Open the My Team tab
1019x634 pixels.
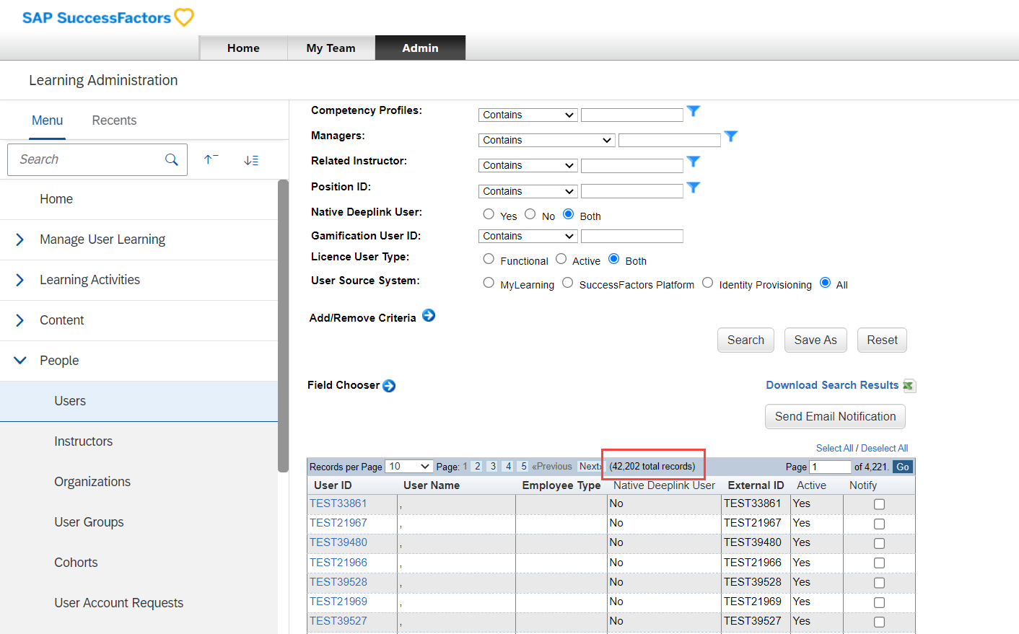tap(331, 48)
